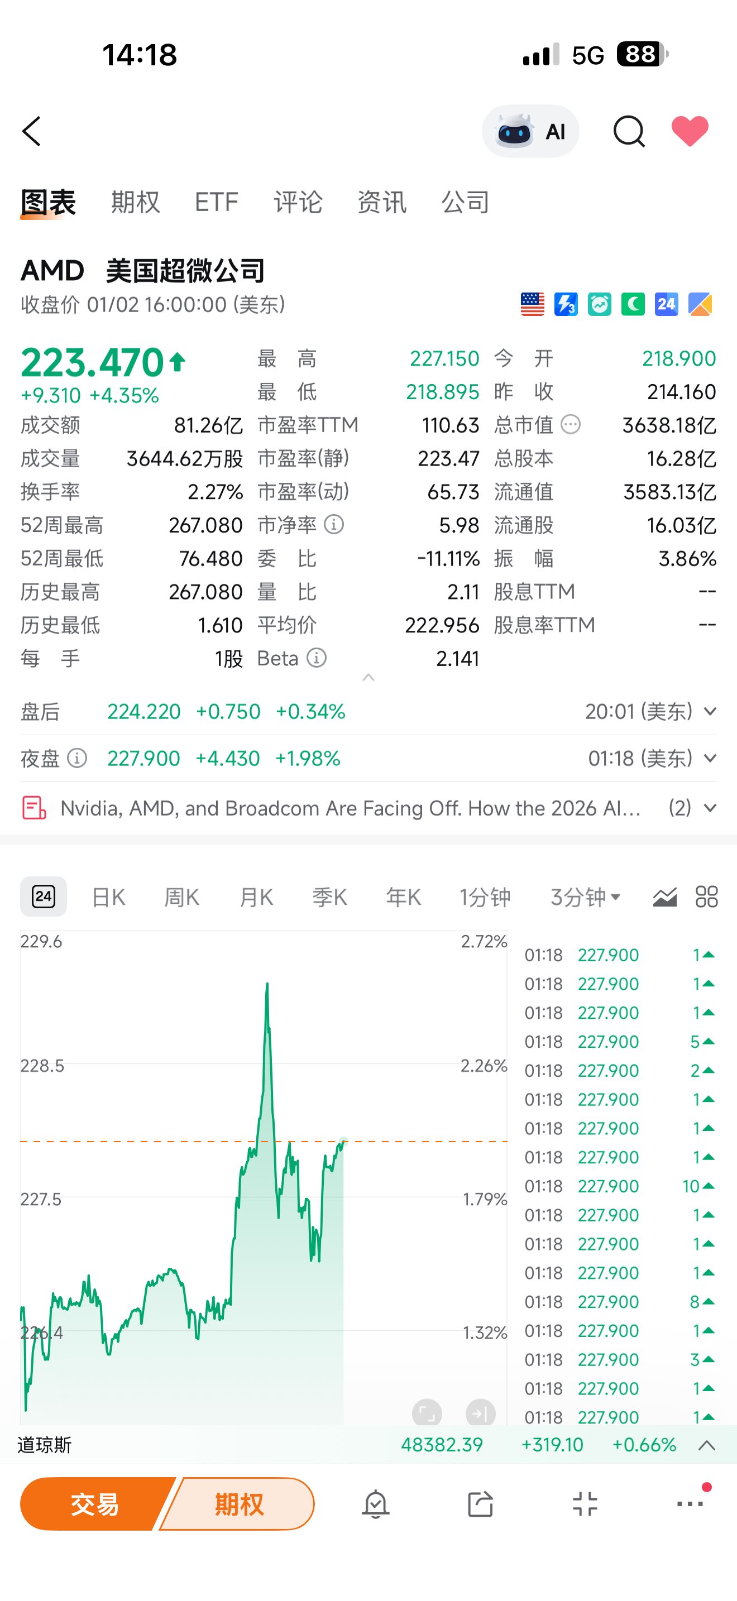Tap the teal chart badge icon

point(600,305)
